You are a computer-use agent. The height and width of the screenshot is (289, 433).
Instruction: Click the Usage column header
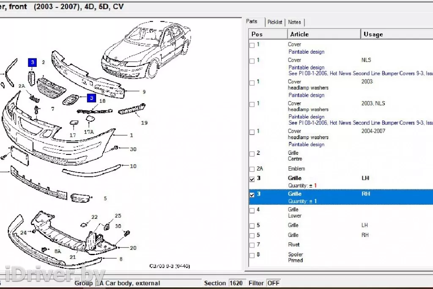point(397,34)
